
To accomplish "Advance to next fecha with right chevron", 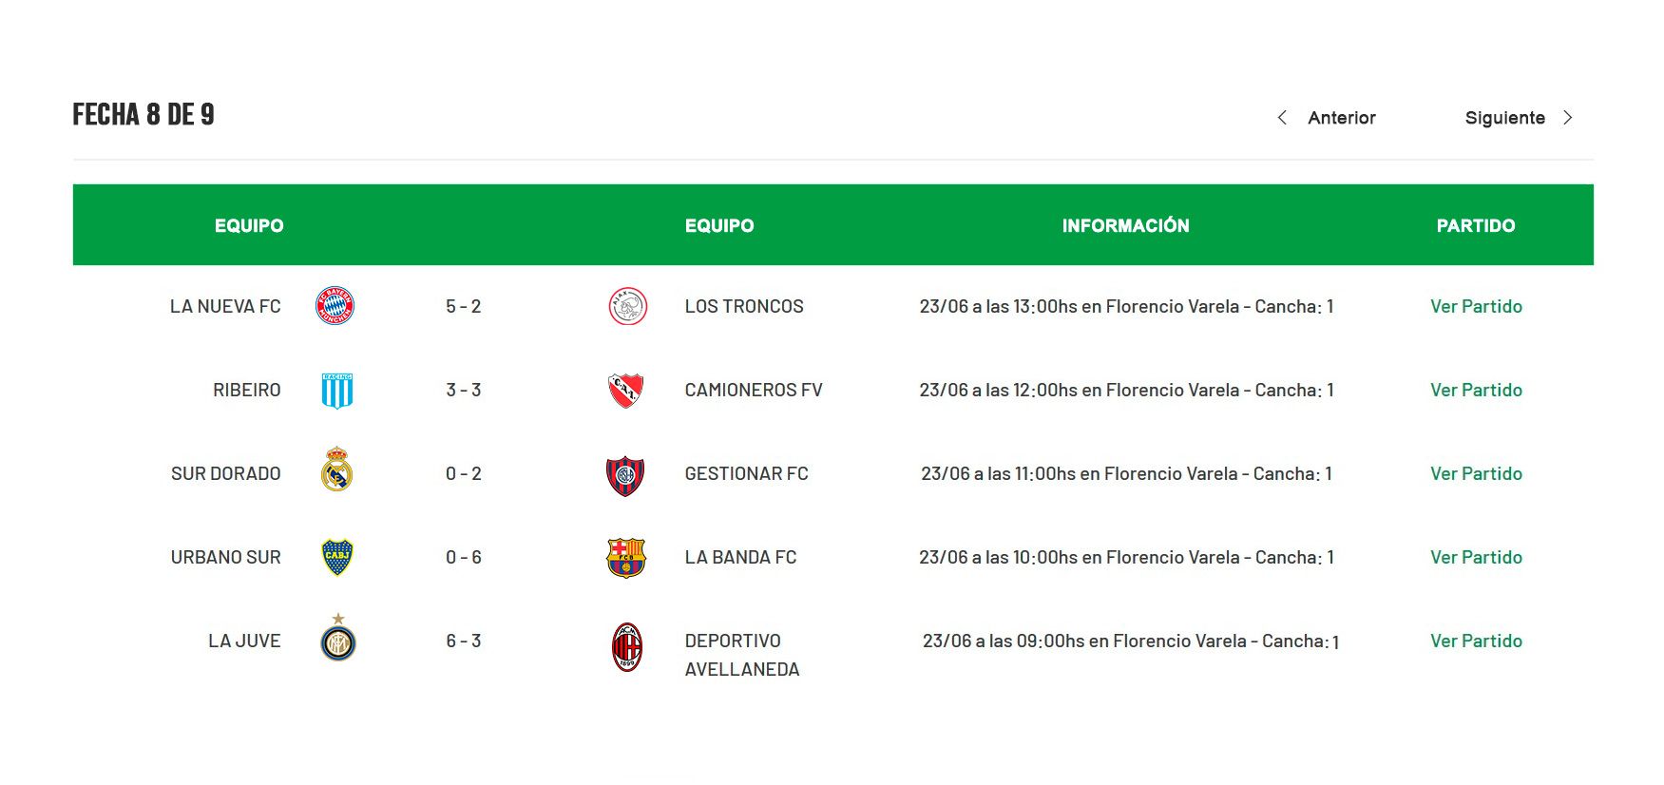I will point(1568,118).
